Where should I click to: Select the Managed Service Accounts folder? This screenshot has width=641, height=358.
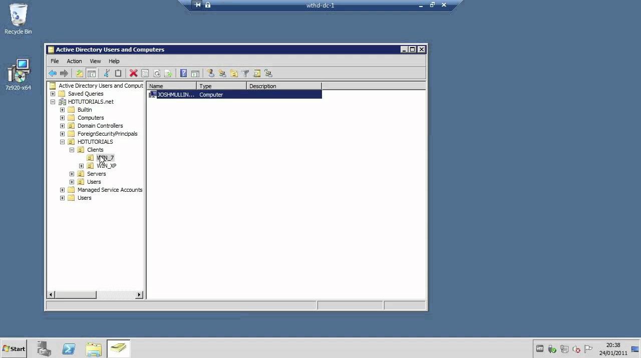click(110, 190)
